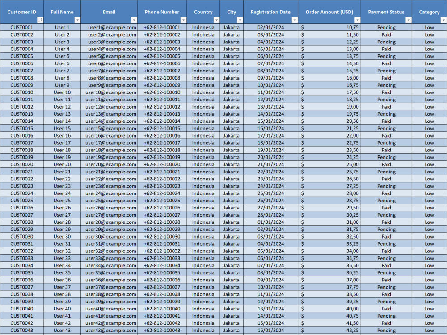Select the Country header cell
Viewport: 447px width, 335px height.
point(203,12)
